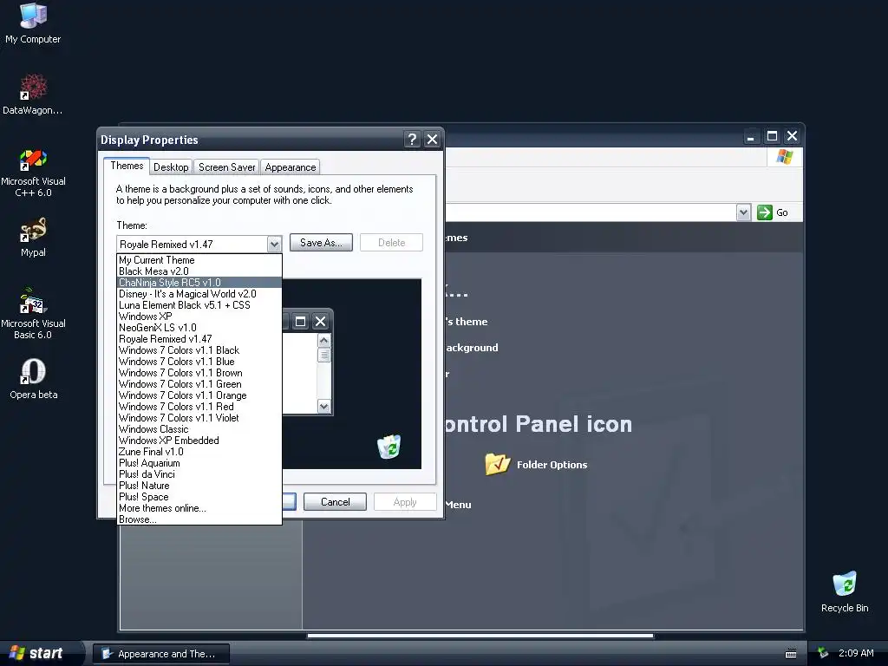Select Plus! Aquarium theme
The height and width of the screenshot is (666, 888).
[199, 463]
